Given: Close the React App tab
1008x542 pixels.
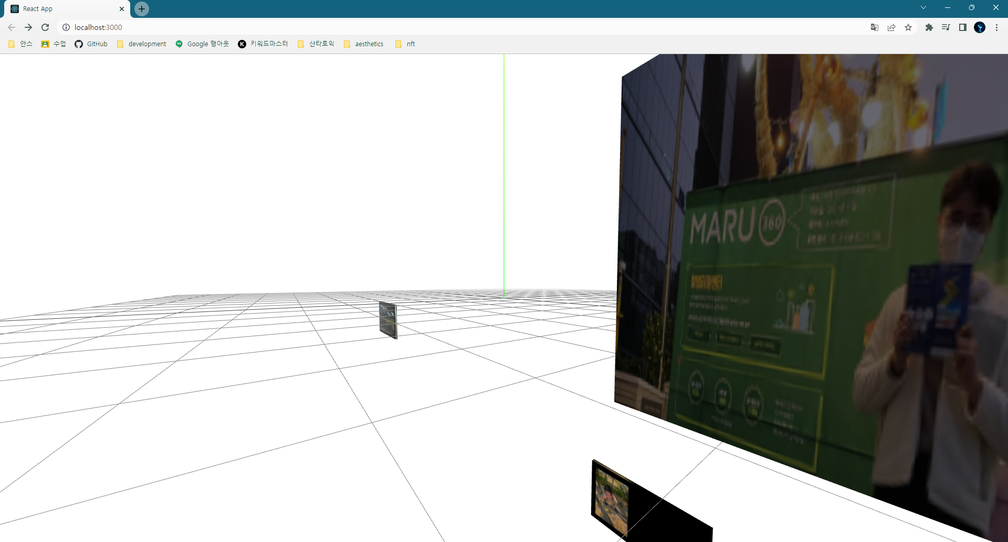Looking at the screenshot, I should click(122, 9).
